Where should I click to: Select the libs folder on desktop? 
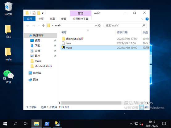tap(8, 31)
